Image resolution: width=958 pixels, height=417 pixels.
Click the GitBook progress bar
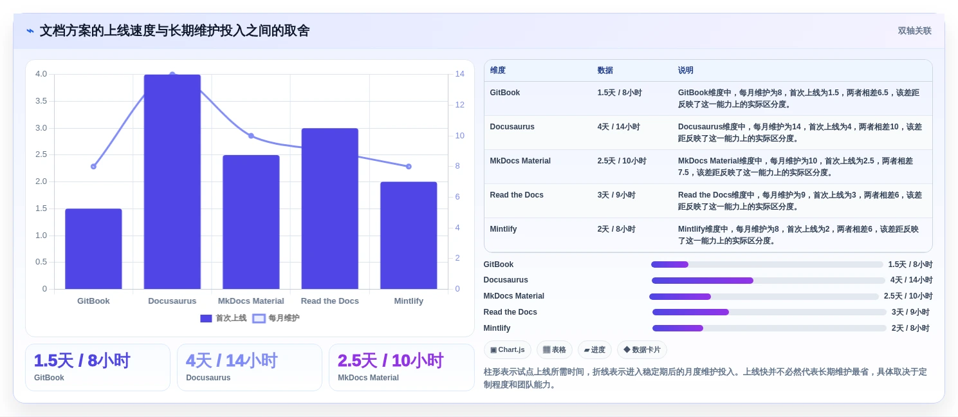(767, 264)
